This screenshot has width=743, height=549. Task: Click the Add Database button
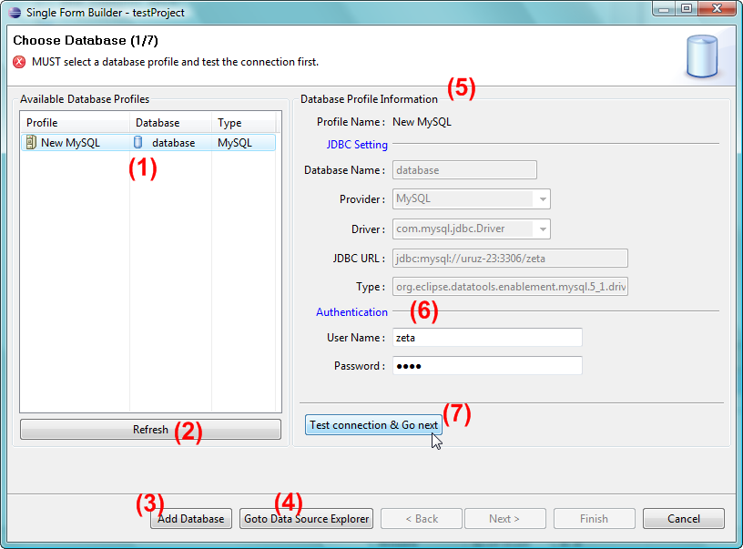click(190, 518)
